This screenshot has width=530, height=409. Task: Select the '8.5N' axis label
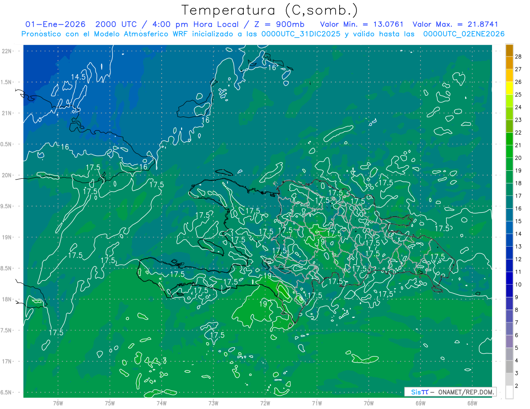(x=6, y=268)
